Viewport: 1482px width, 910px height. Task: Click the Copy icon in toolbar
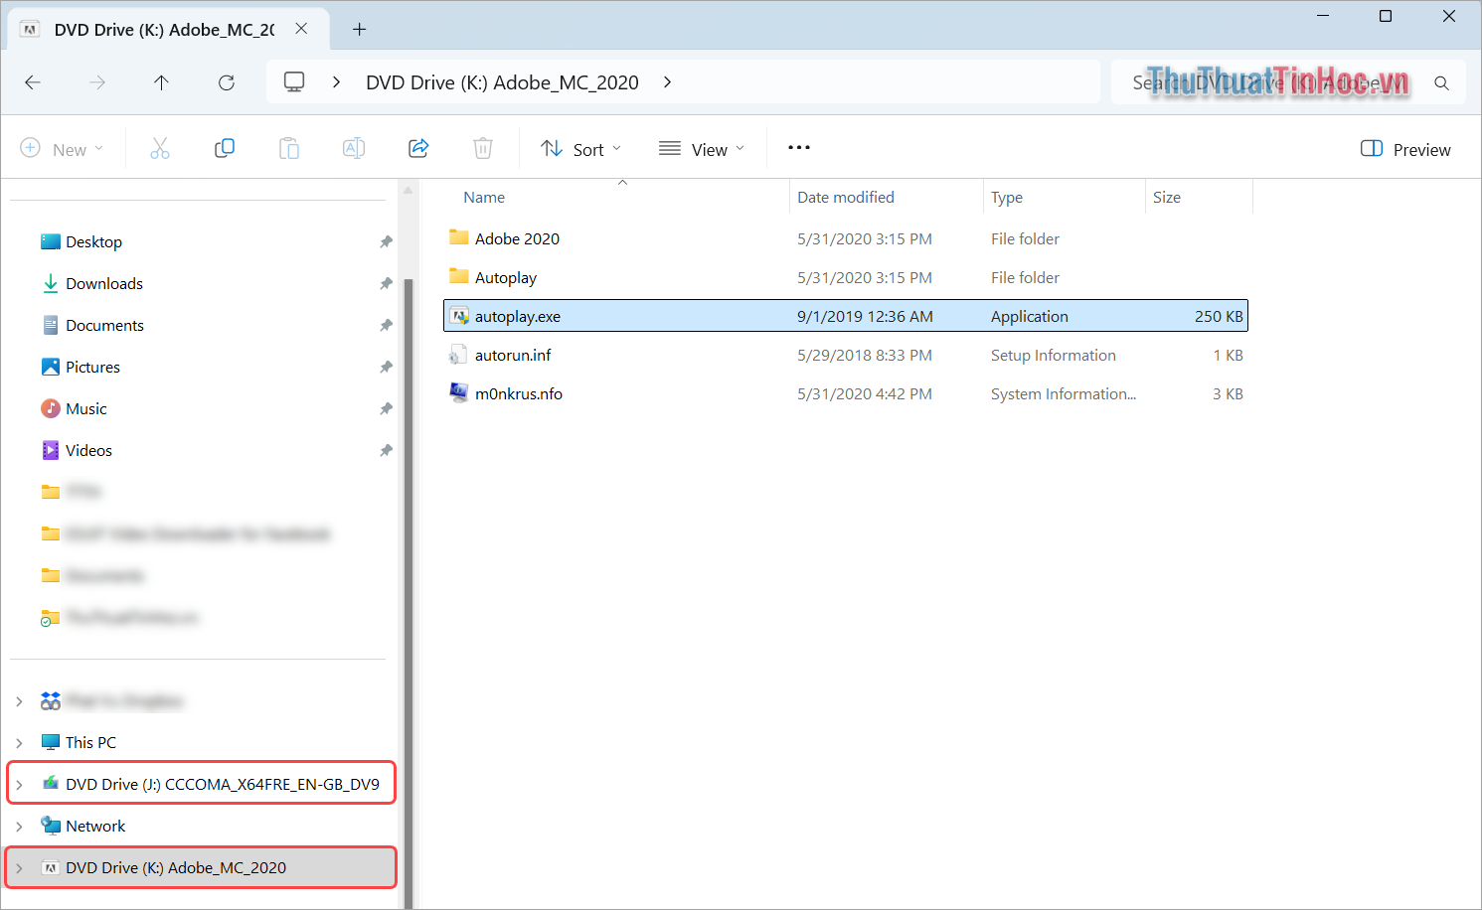pyautogui.click(x=225, y=149)
